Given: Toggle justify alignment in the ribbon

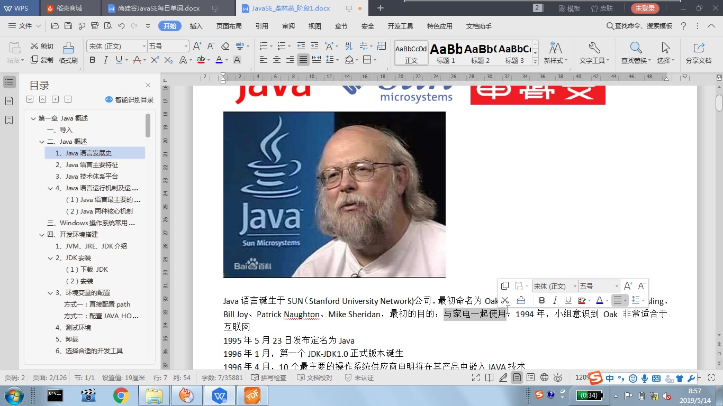Looking at the screenshot, I should pyautogui.click(x=303, y=60).
